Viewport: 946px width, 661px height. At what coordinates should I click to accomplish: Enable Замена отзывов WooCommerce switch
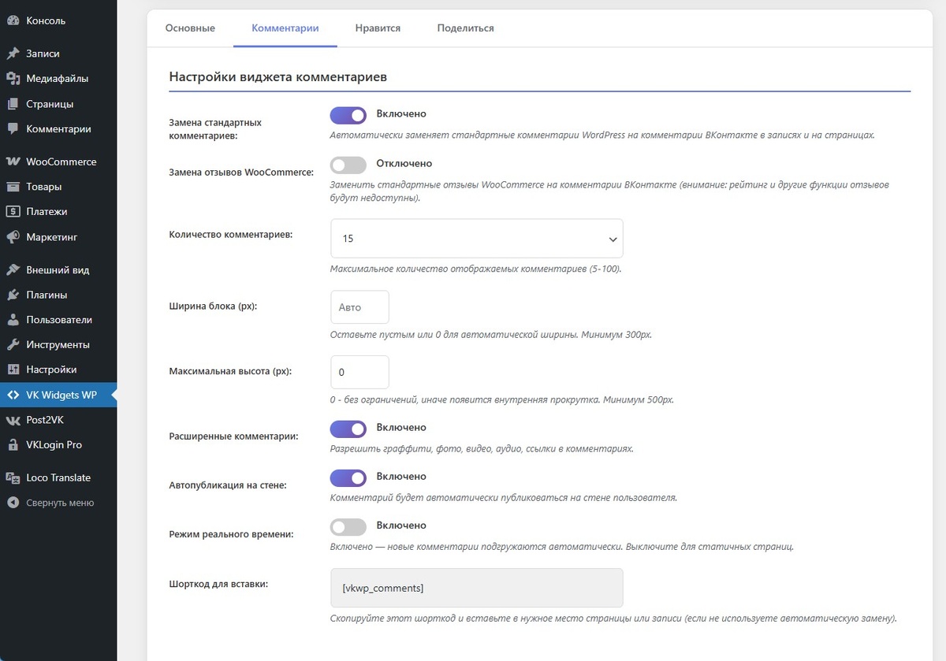pos(348,165)
